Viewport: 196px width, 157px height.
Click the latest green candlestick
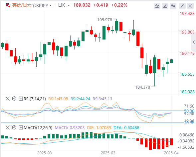coord(172,61)
